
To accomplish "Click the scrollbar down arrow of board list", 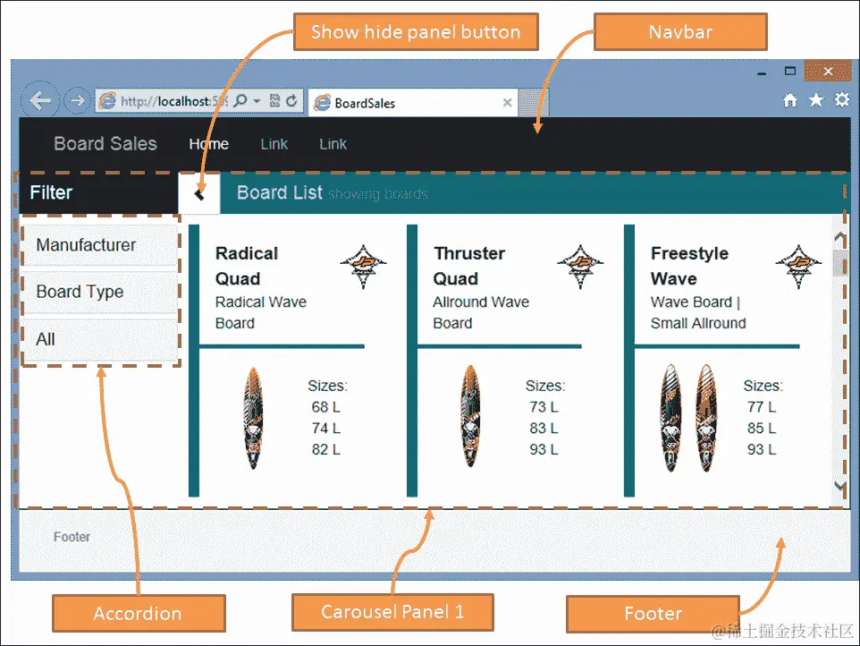I will click(x=839, y=486).
